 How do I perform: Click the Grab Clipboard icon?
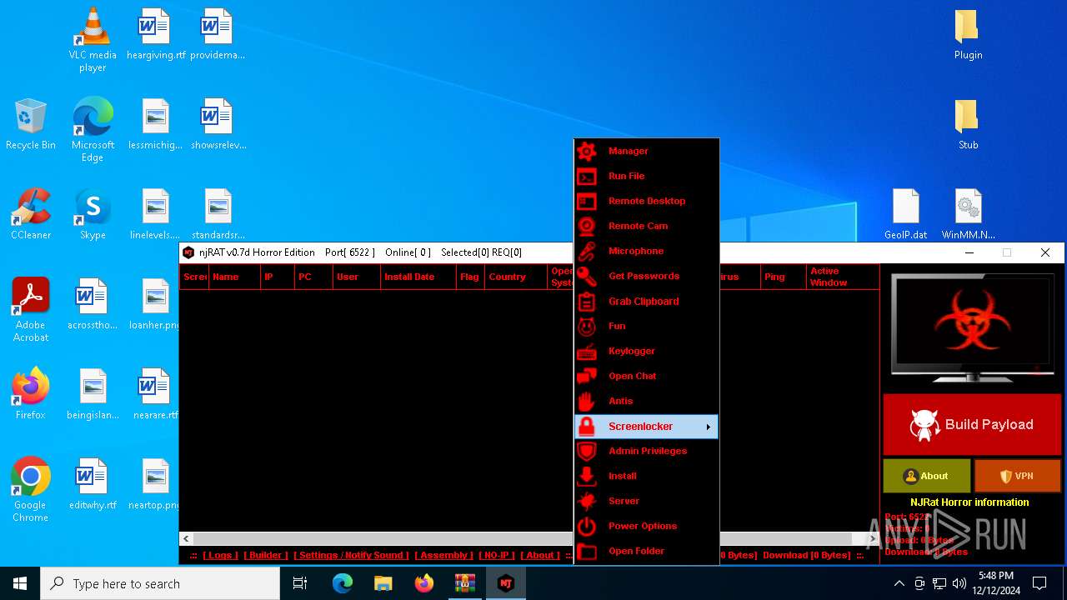coord(587,301)
